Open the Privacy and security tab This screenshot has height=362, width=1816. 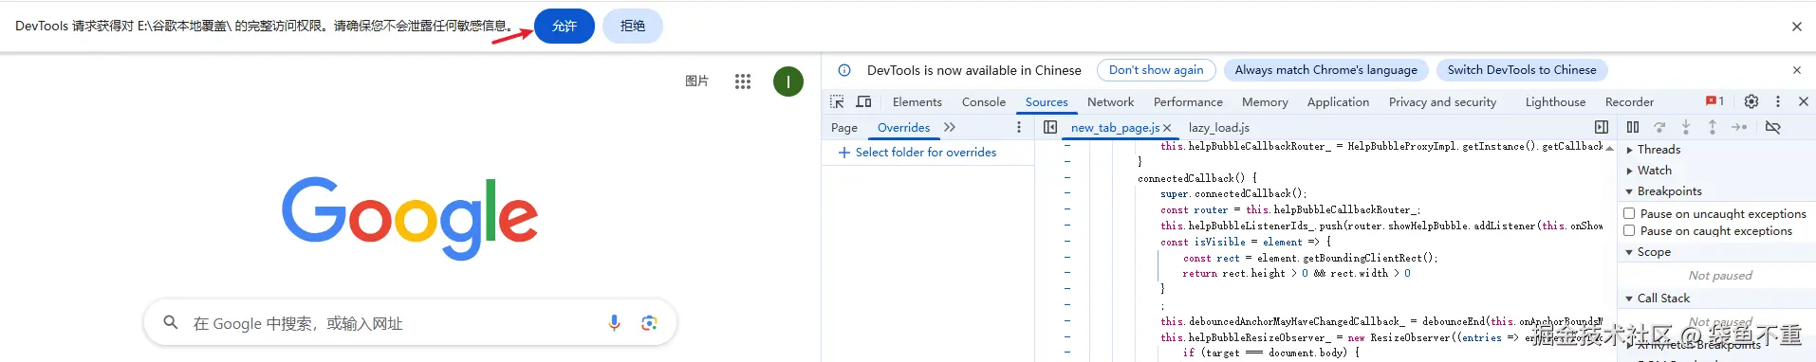click(1442, 102)
